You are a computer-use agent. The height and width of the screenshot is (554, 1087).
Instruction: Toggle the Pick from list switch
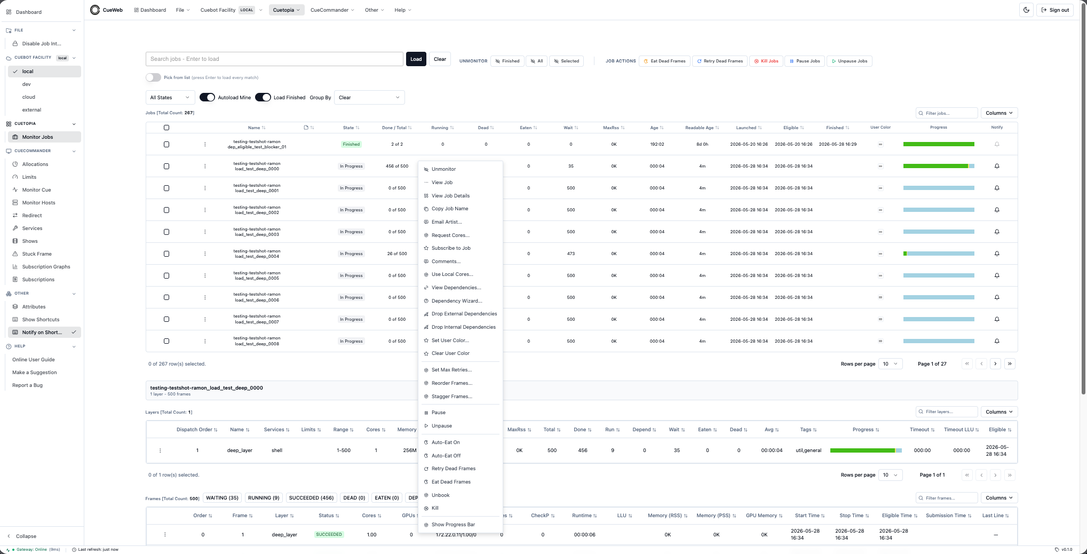tap(153, 77)
